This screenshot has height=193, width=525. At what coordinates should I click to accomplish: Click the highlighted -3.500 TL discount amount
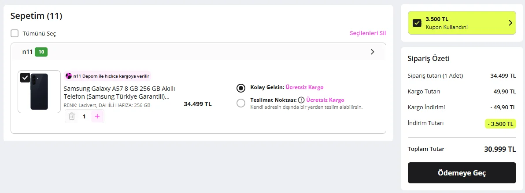[500, 124]
